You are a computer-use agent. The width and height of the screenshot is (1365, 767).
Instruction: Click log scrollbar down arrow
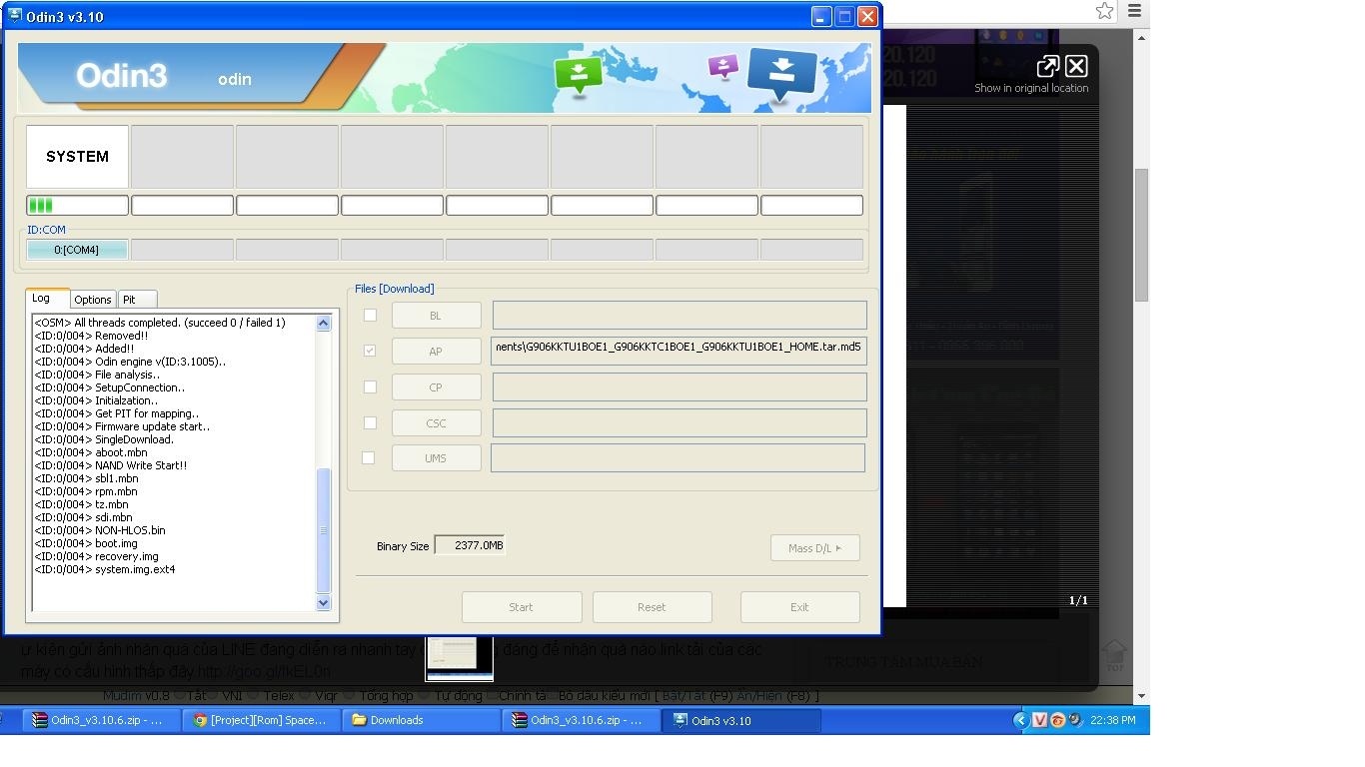[323, 602]
